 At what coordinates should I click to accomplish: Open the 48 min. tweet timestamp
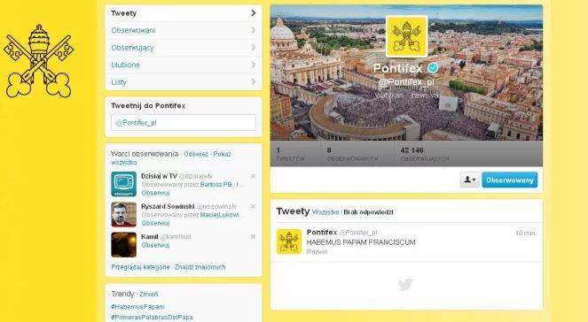[526, 233]
